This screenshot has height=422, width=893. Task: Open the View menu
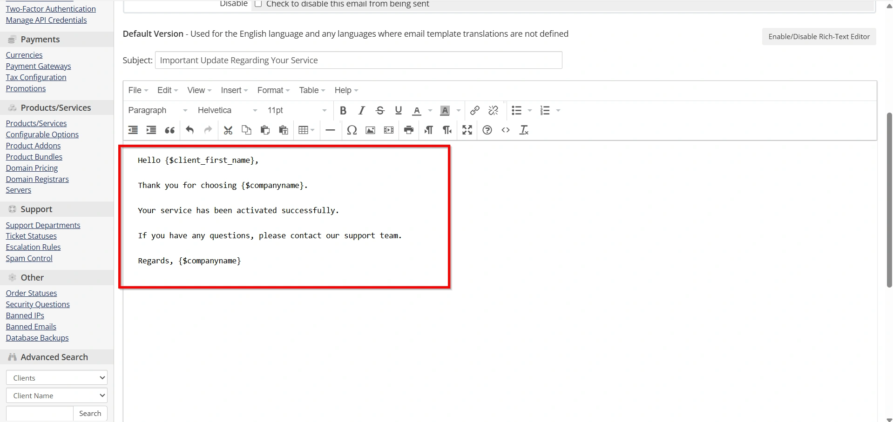199,90
